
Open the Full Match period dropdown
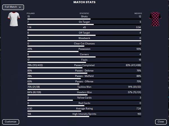tap(13, 7)
